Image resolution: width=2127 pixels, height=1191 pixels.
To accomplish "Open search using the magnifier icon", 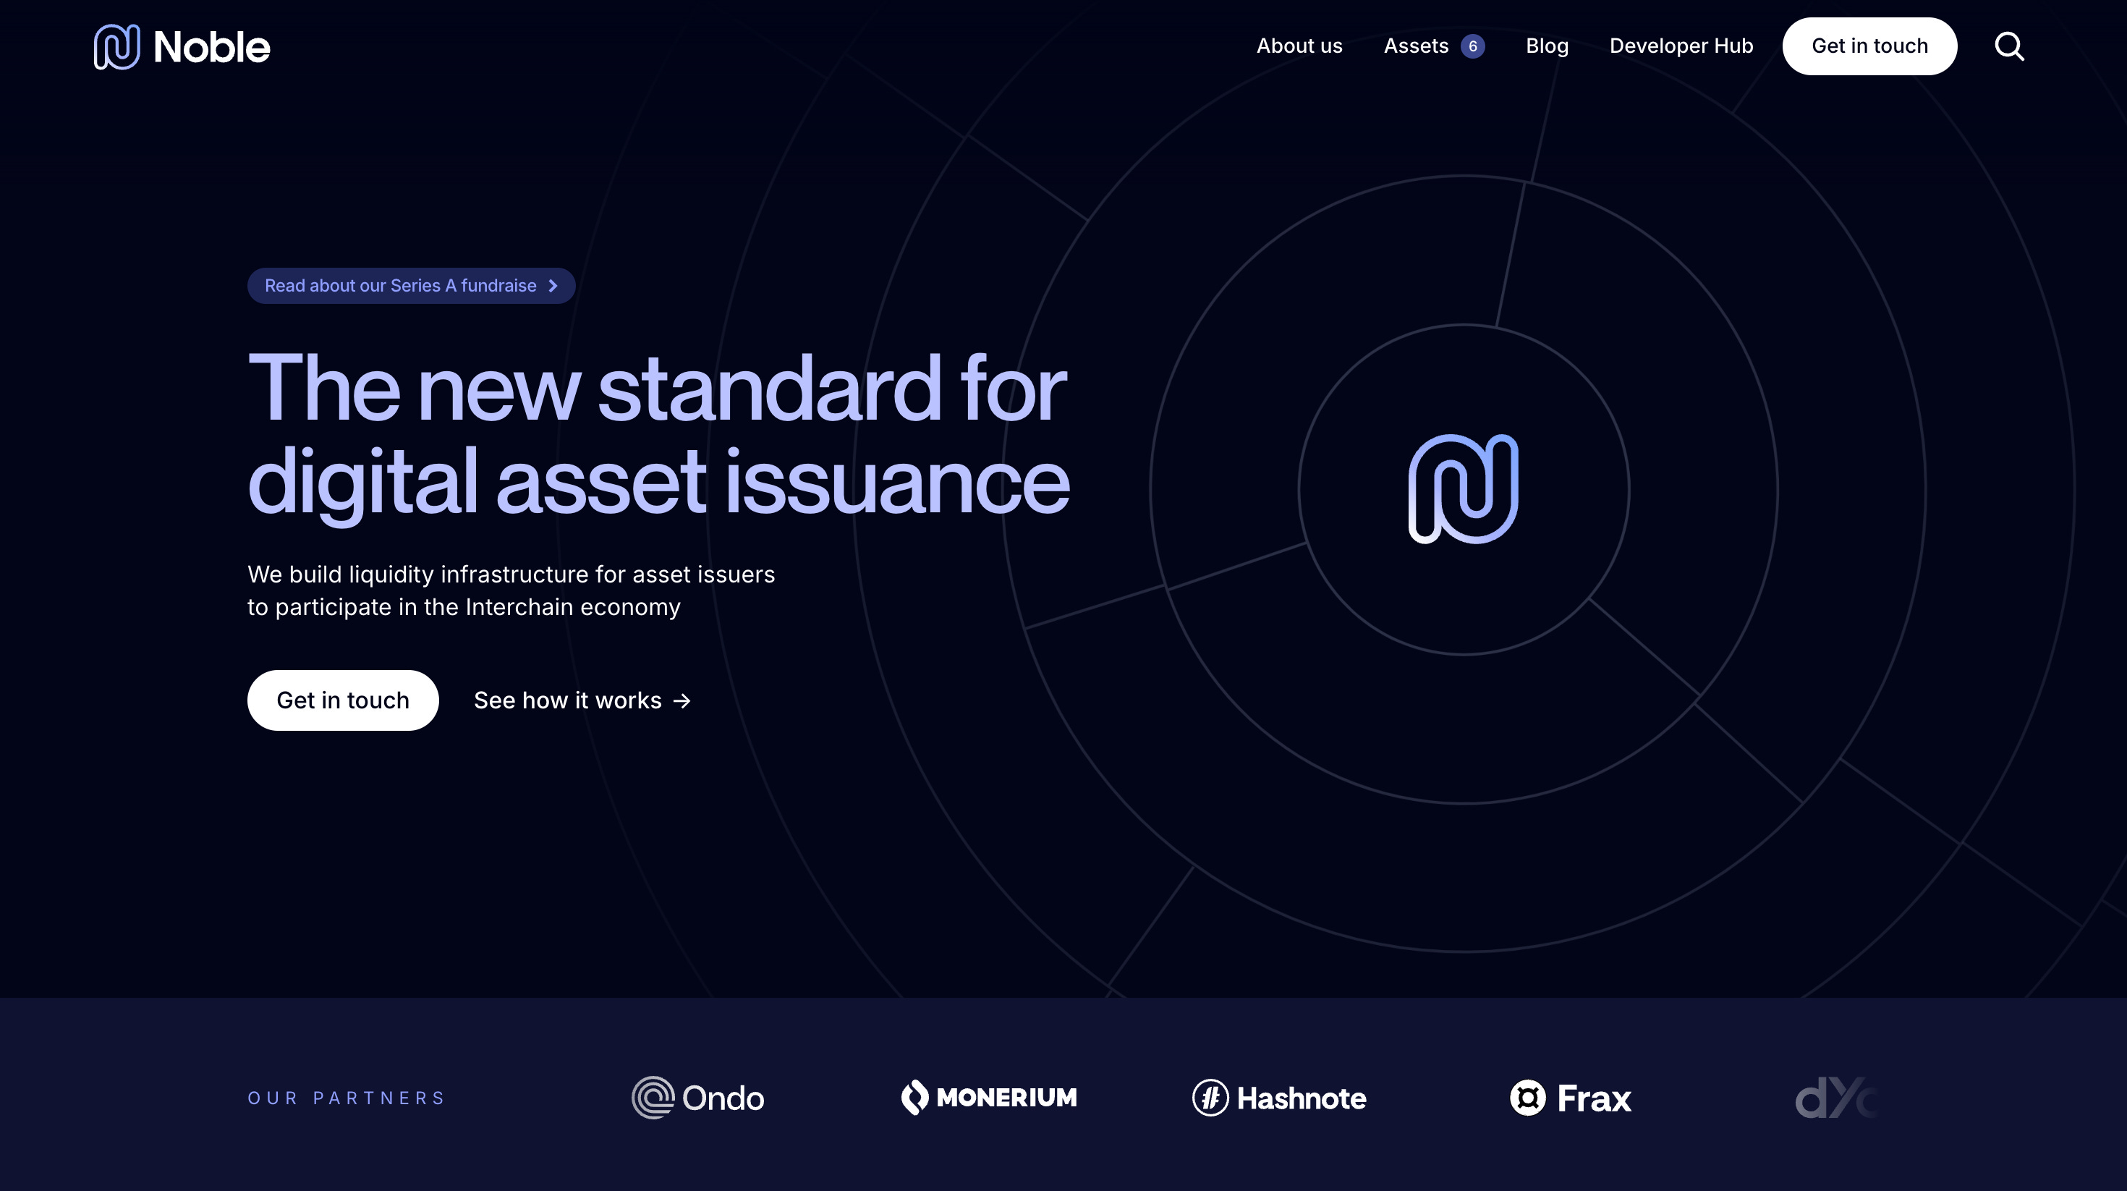I will coord(2009,47).
